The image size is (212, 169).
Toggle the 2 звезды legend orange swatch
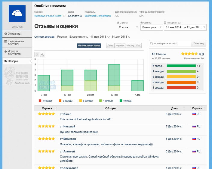tap(60, 101)
